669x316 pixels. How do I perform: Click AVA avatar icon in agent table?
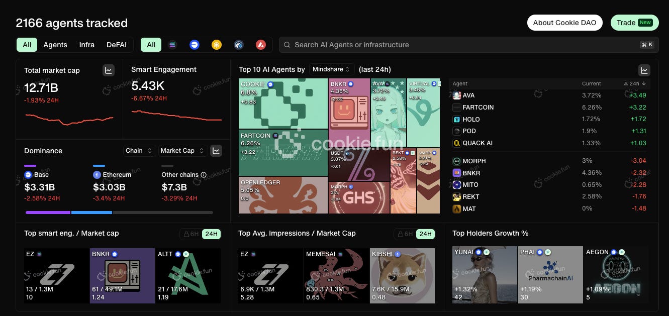tap(457, 95)
